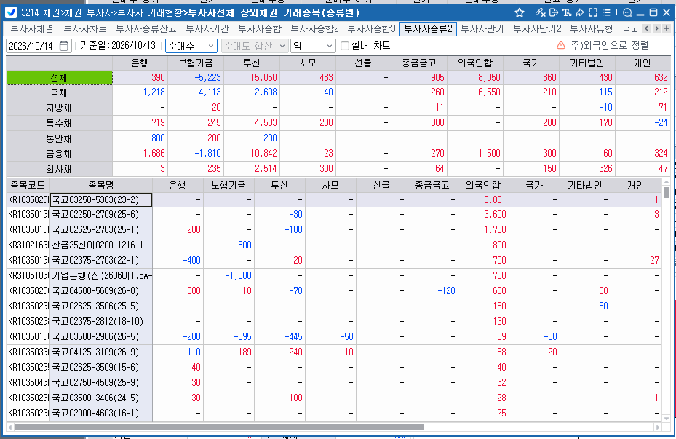Switch to the 투자자체결 tab
This screenshot has height=439, width=676.
point(32,29)
